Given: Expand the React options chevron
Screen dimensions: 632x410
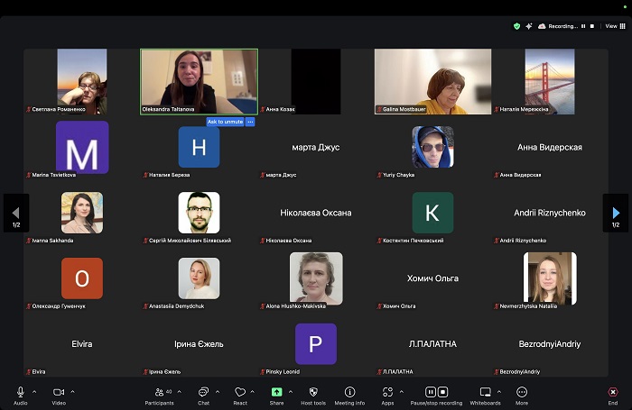Looking at the screenshot, I should click(x=254, y=392).
